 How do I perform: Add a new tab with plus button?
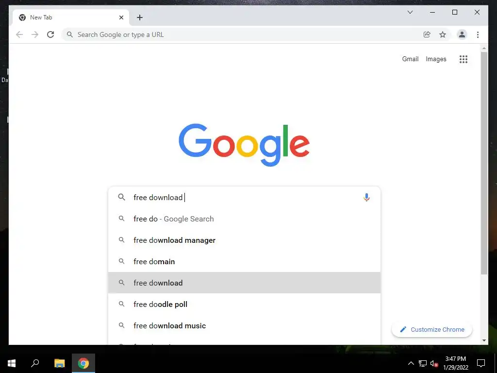point(140,17)
